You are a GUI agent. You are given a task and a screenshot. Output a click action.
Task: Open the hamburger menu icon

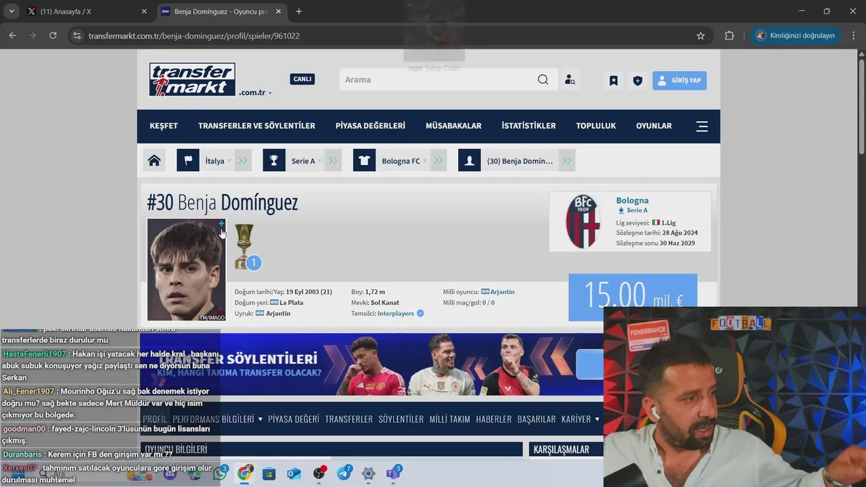[x=702, y=126]
